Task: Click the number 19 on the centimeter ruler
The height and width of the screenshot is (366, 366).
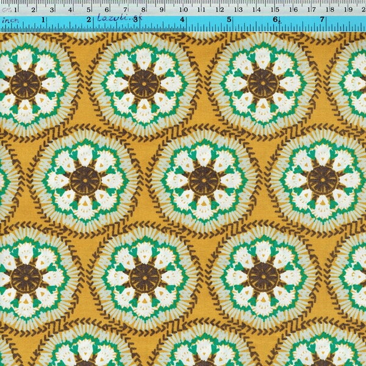Action: pyautogui.click(x=348, y=10)
